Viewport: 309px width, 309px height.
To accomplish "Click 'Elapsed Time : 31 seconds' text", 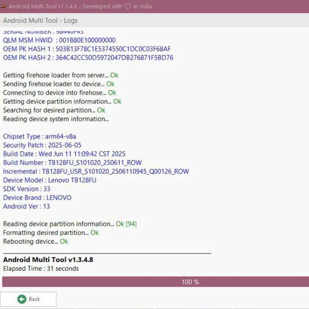I will tap(41, 268).
